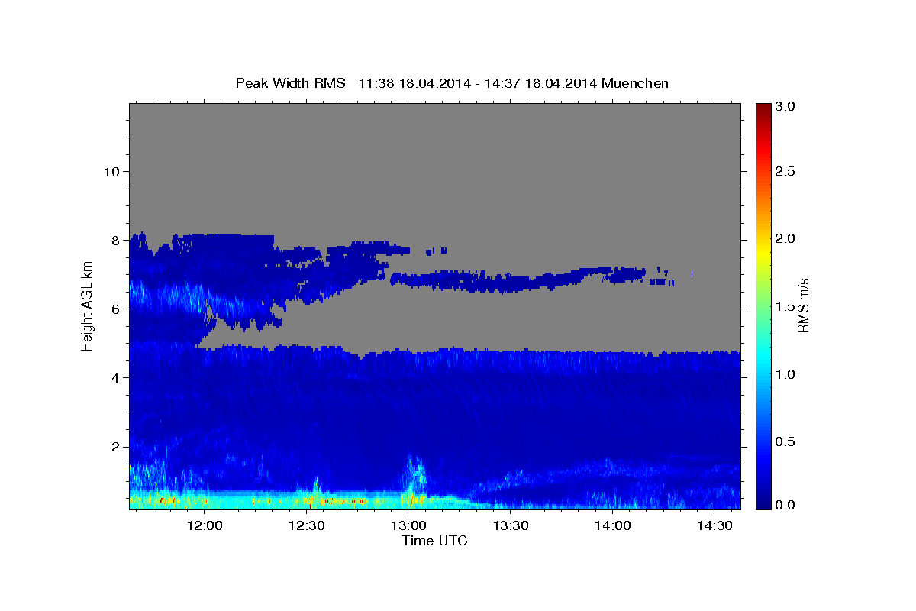Click the 'Height AGL km' axis label
The image size is (916, 611).
[x=87, y=305]
